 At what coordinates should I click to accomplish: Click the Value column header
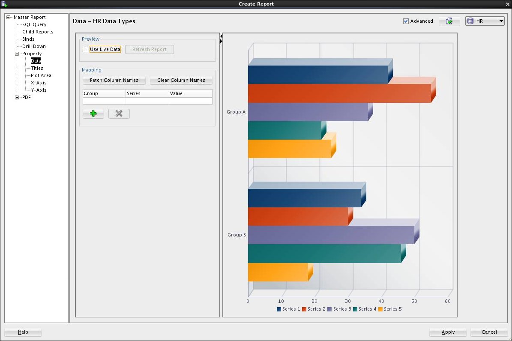coord(191,93)
